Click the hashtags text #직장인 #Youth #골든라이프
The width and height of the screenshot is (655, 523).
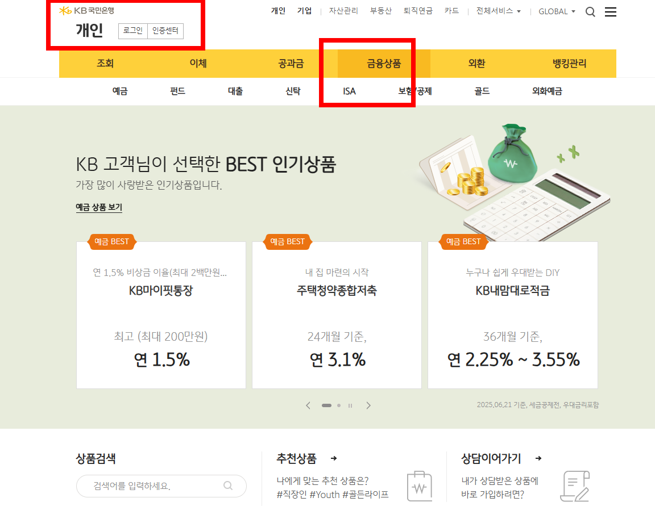coord(333,495)
